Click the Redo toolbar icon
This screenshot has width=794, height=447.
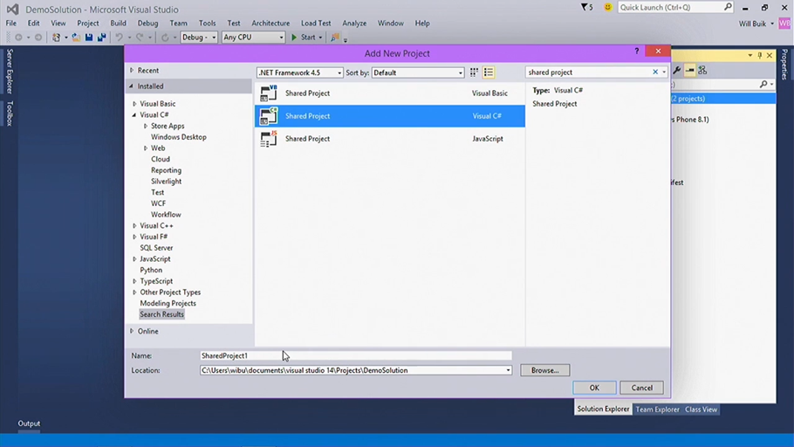140,38
